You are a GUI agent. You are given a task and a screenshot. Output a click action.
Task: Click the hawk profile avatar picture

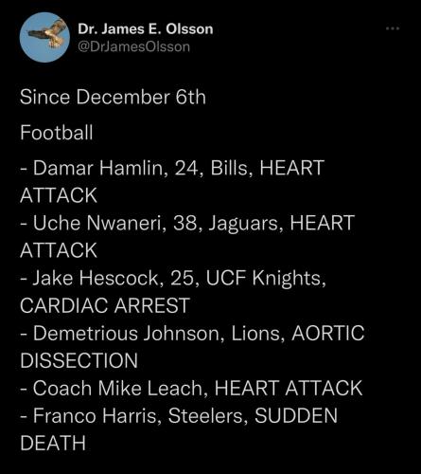[x=44, y=37]
